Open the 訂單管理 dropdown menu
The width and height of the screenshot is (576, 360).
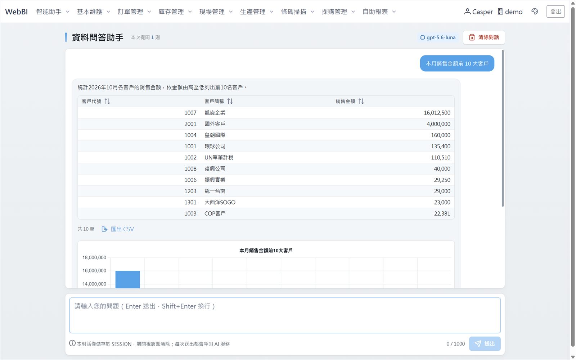click(134, 12)
